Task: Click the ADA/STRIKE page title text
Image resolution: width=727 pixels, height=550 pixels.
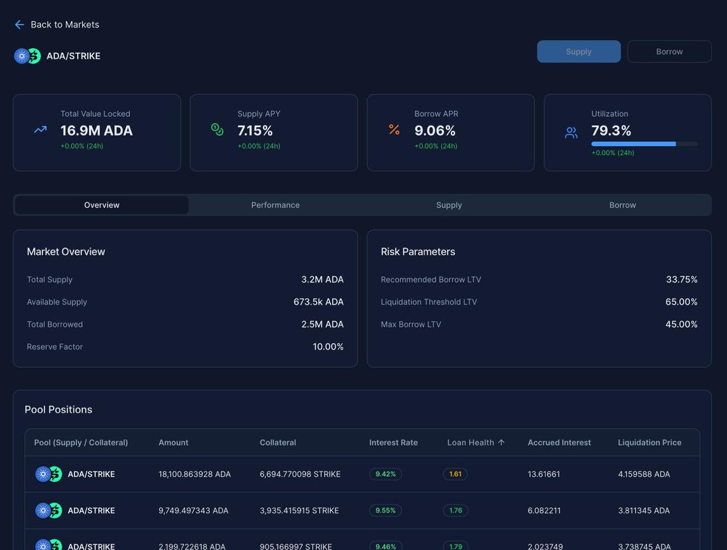Action: click(x=73, y=56)
